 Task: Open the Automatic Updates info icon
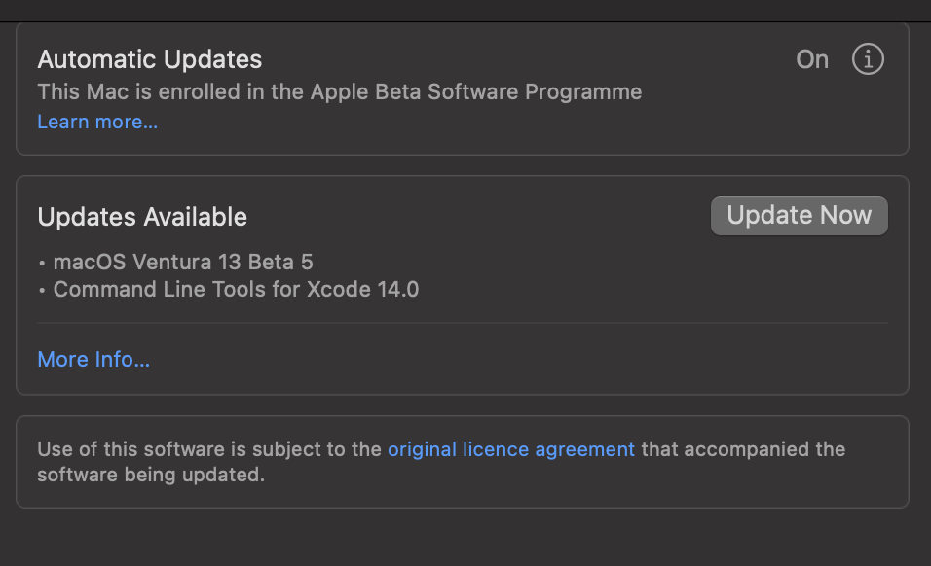(868, 59)
